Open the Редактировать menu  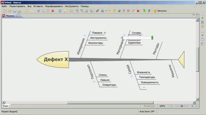point(17,6)
